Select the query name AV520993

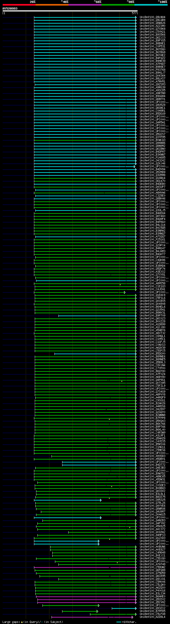tap(10, 9)
